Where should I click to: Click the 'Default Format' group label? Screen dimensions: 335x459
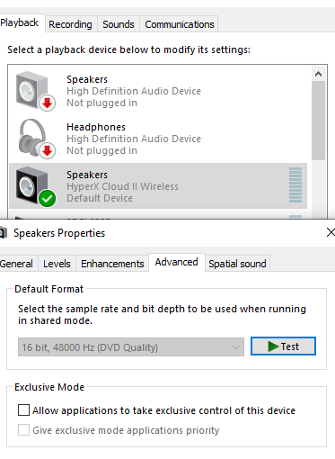(48, 289)
